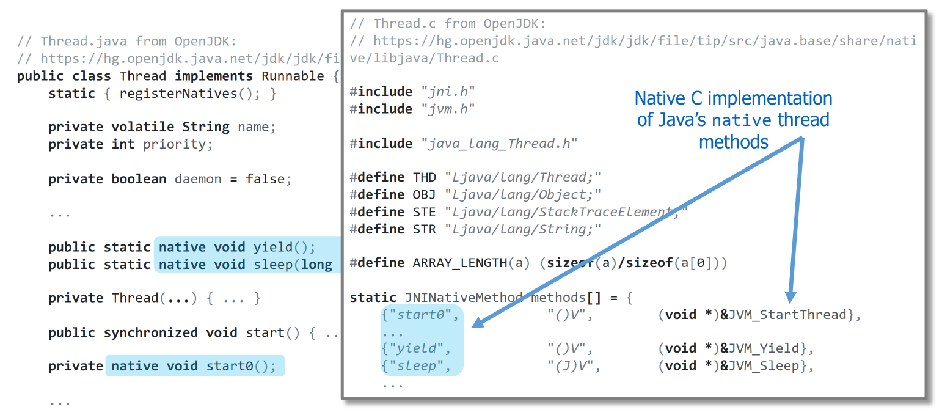Image resolution: width=942 pixels, height=415 pixels.
Task: Select the #define THD macro line
Action: click(475, 177)
